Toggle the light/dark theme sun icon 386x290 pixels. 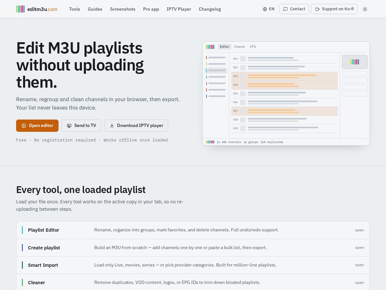pyautogui.click(x=365, y=9)
